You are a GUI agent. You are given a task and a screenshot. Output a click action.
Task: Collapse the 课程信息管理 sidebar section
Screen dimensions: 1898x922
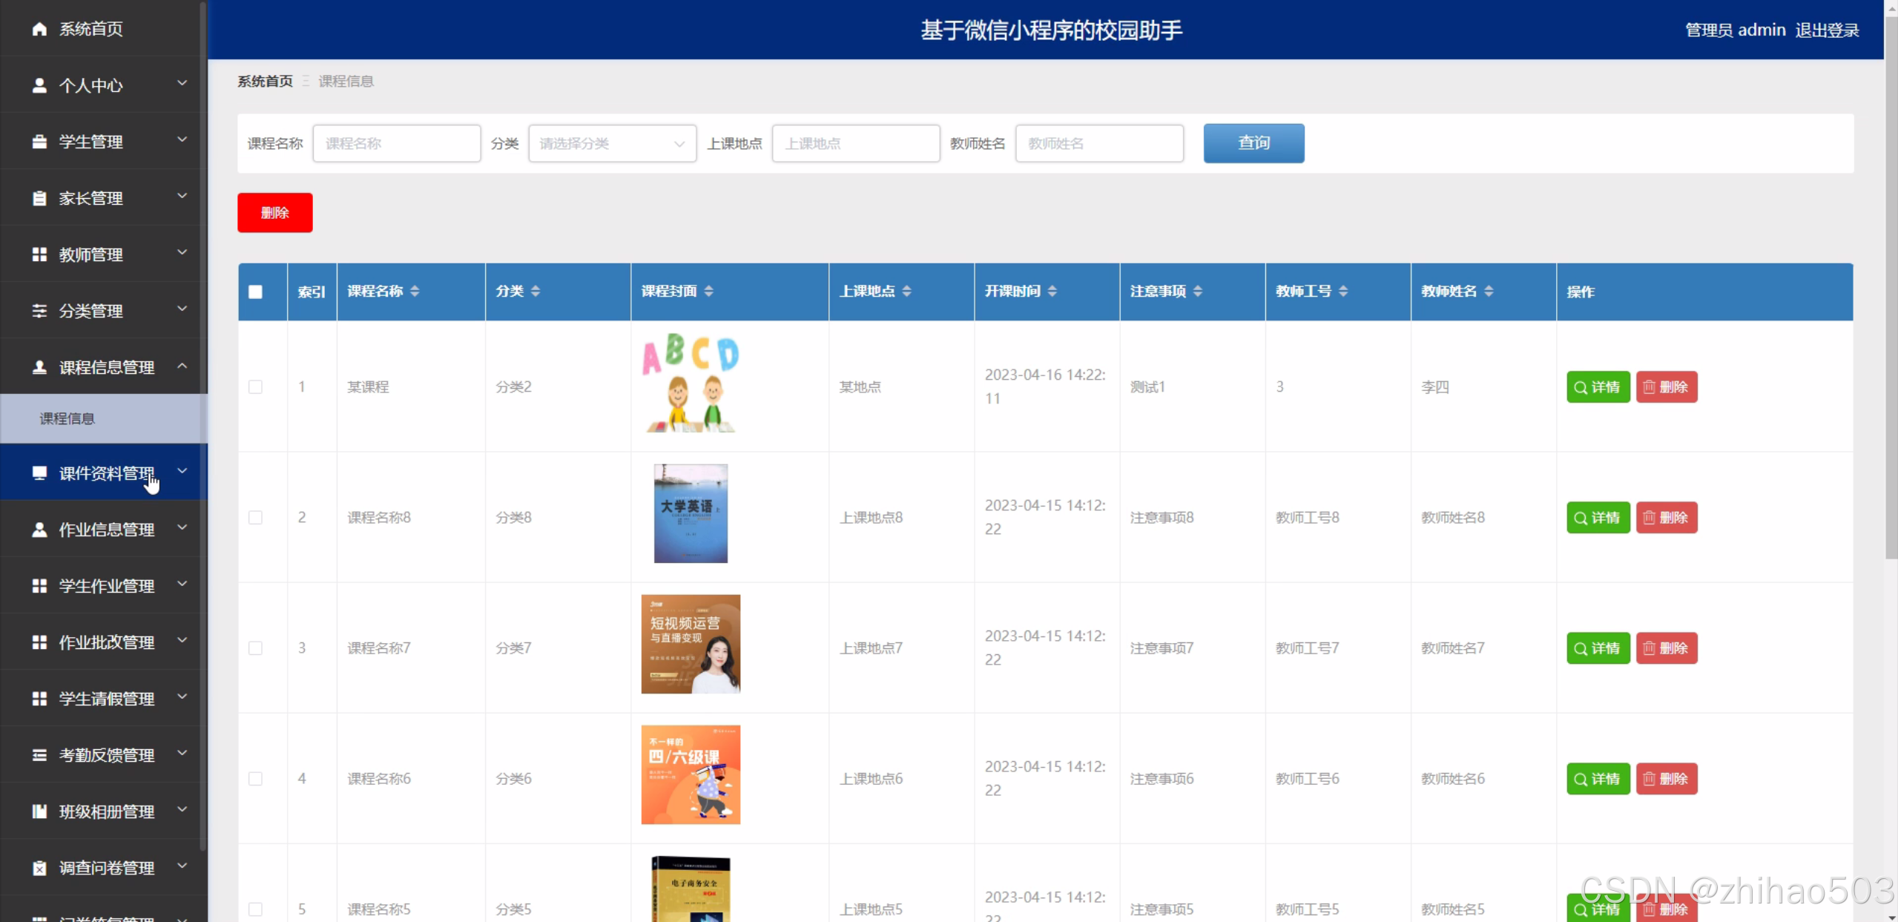tap(106, 366)
